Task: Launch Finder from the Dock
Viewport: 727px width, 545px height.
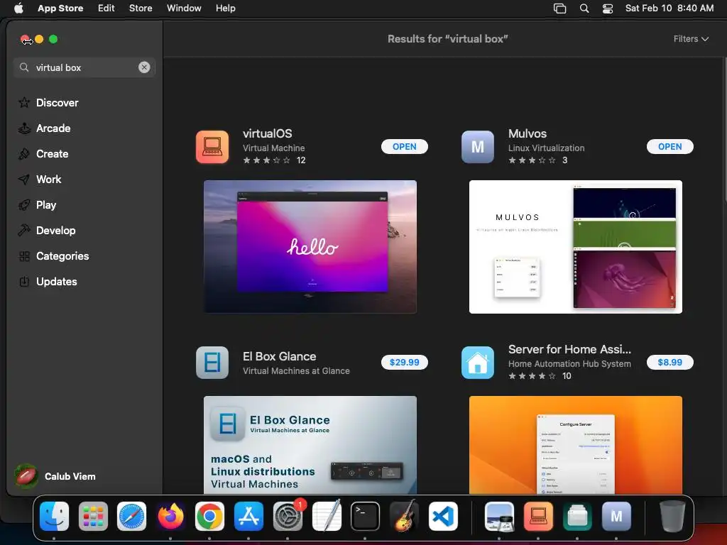Action: 54,516
